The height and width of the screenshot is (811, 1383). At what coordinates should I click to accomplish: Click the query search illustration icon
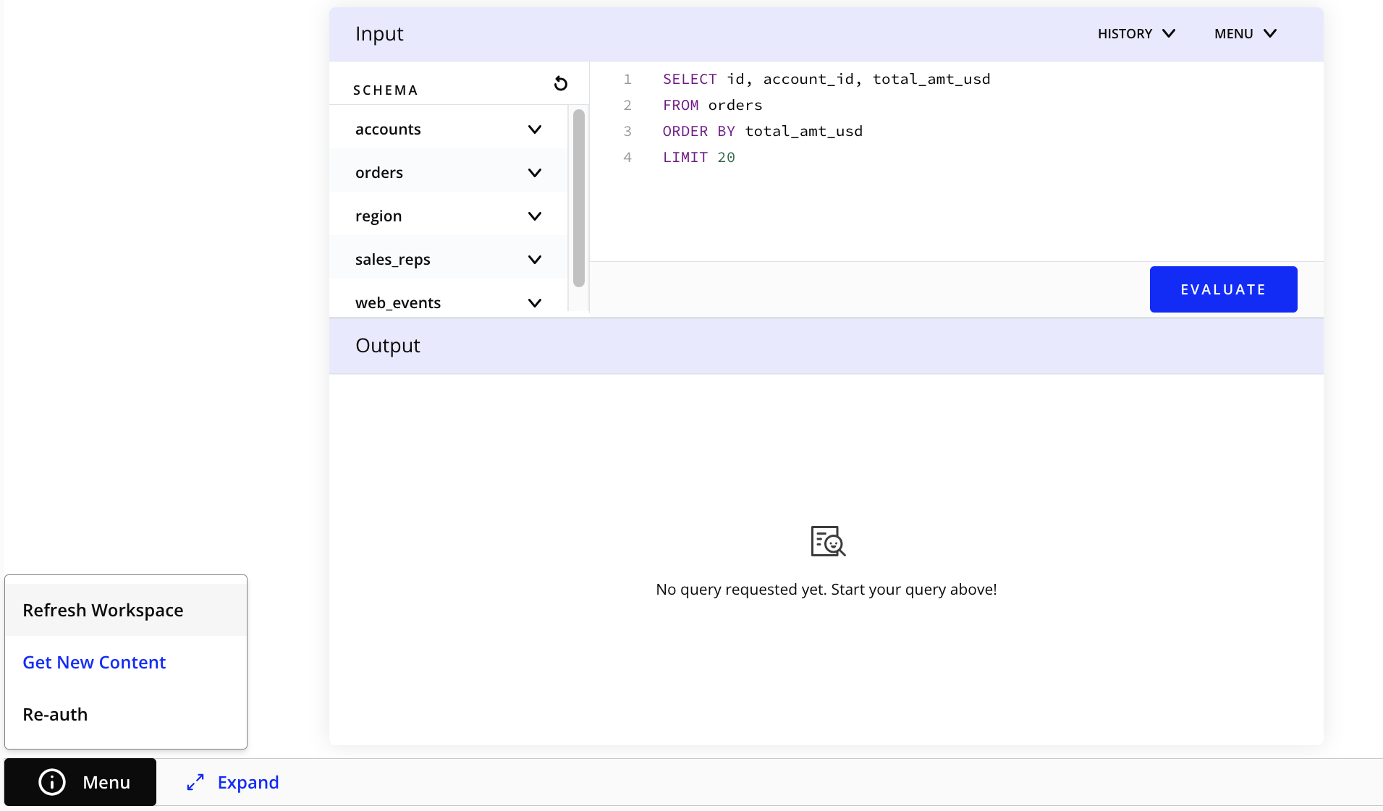point(828,540)
